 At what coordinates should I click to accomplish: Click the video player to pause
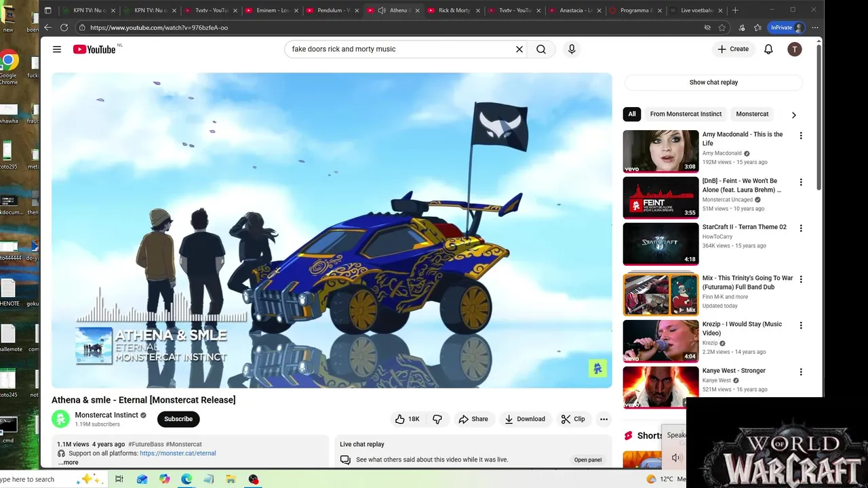(332, 230)
